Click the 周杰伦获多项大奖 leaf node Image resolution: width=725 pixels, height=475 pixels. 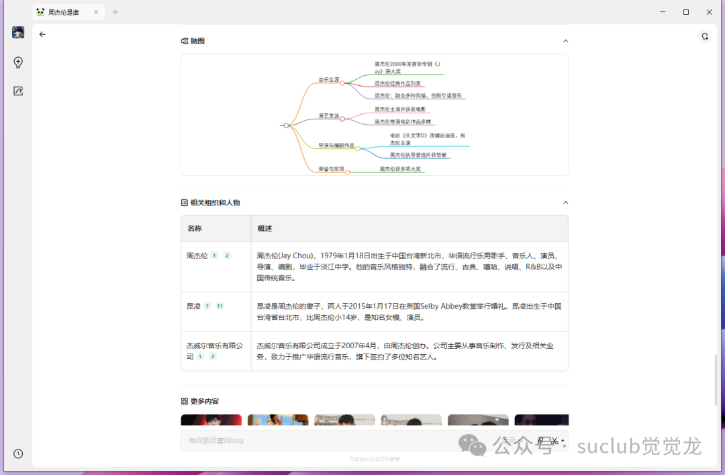click(x=400, y=169)
